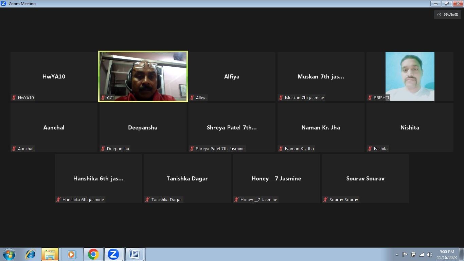Select the CCI active speaker video

(143, 76)
